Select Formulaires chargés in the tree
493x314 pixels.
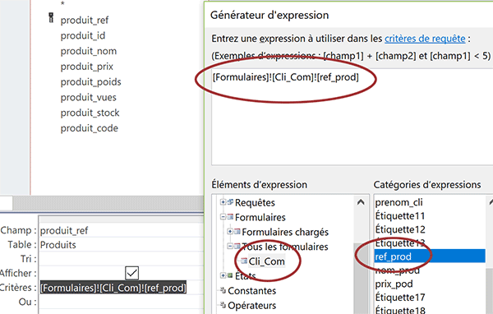[x=285, y=232]
